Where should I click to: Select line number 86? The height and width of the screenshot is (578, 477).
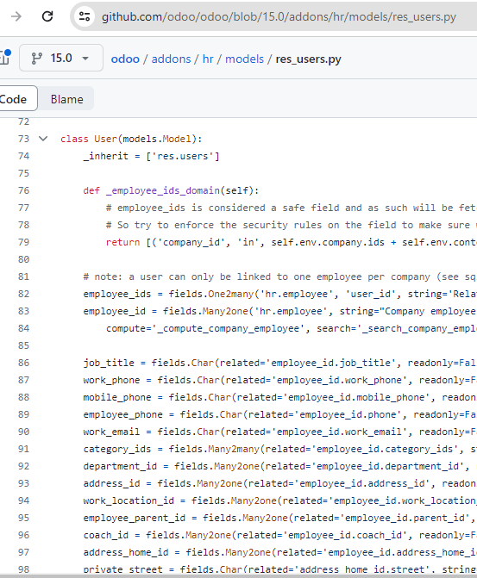(23, 363)
